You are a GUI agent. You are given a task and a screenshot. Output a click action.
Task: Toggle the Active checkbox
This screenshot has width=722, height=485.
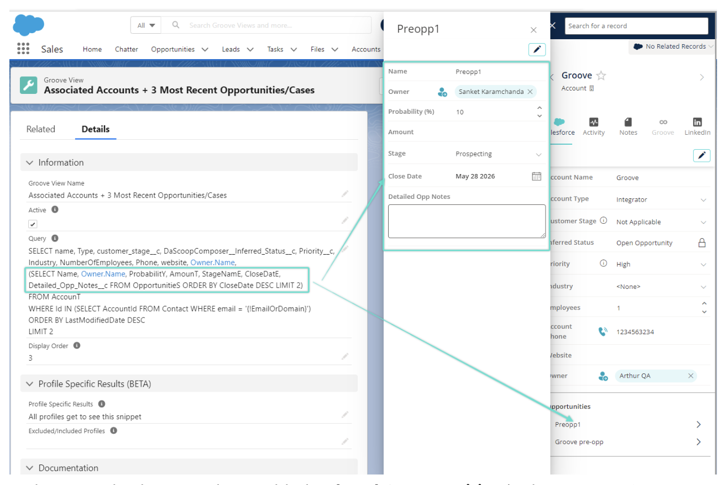point(33,224)
